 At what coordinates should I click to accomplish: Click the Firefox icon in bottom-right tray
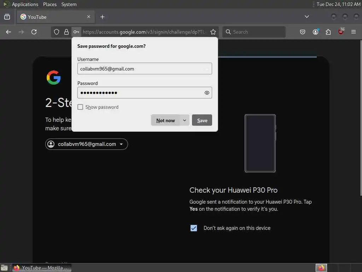(321, 268)
